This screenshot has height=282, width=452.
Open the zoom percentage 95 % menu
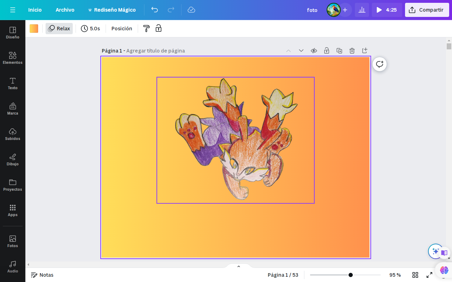pyautogui.click(x=395, y=275)
